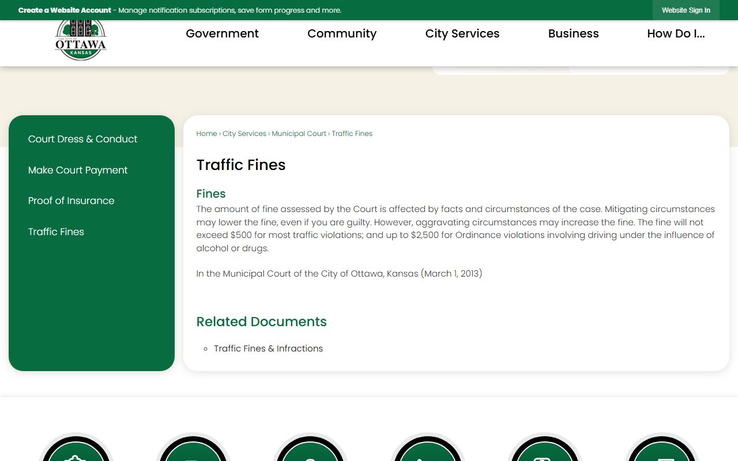
Task: Open Traffic Fines & Infractions document
Action: 268,349
